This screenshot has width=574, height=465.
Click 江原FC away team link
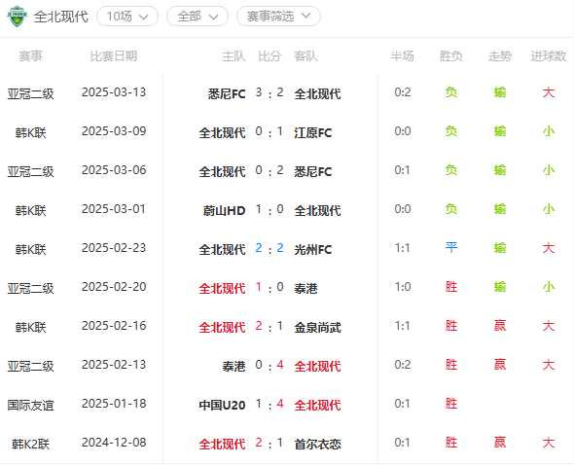click(x=313, y=133)
